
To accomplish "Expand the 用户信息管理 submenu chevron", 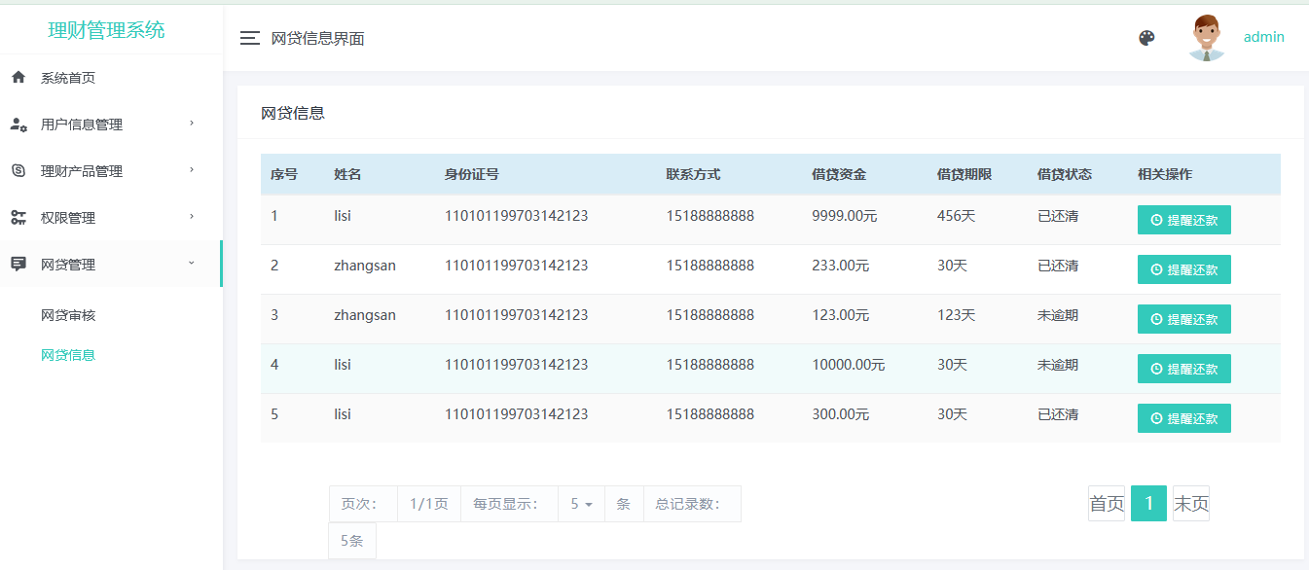I will click(192, 124).
